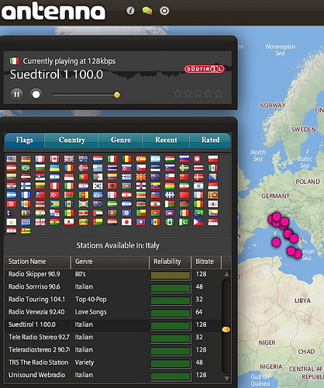This screenshot has height=388, width=324.
Task: Click the round stop button
Action: pos(36,94)
